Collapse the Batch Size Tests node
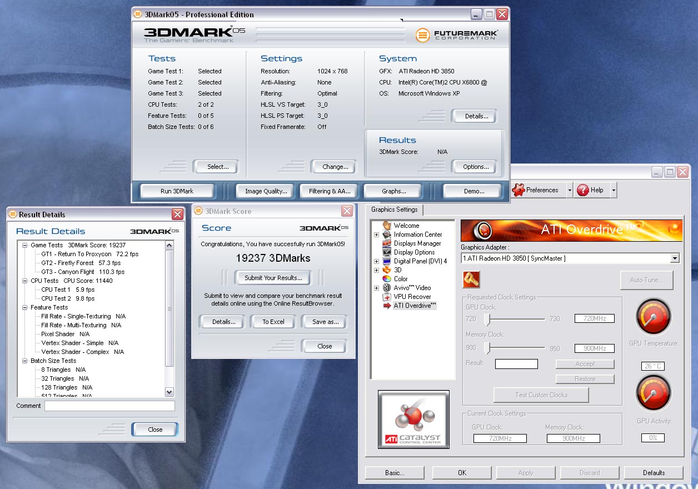This screenshot has width=698, height=489. click(25, 361)
